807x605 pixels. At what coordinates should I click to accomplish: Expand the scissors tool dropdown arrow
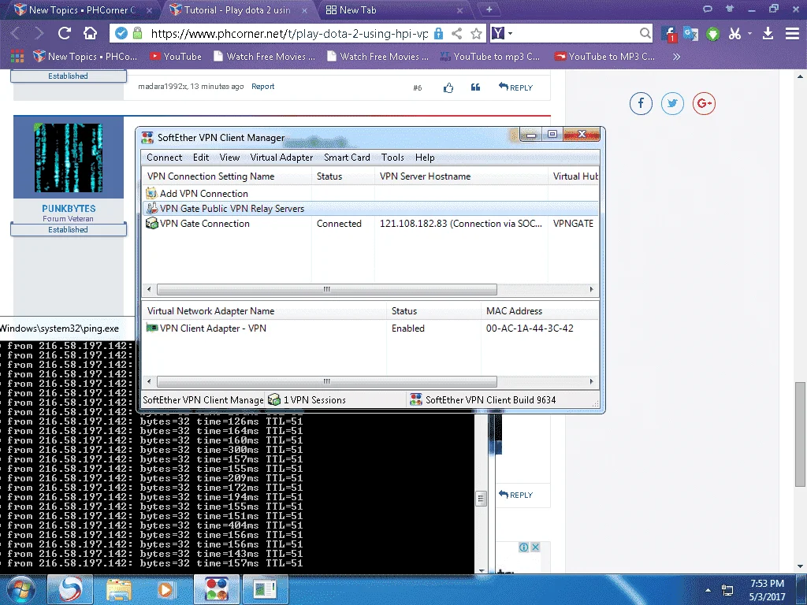tap(750, 33)
